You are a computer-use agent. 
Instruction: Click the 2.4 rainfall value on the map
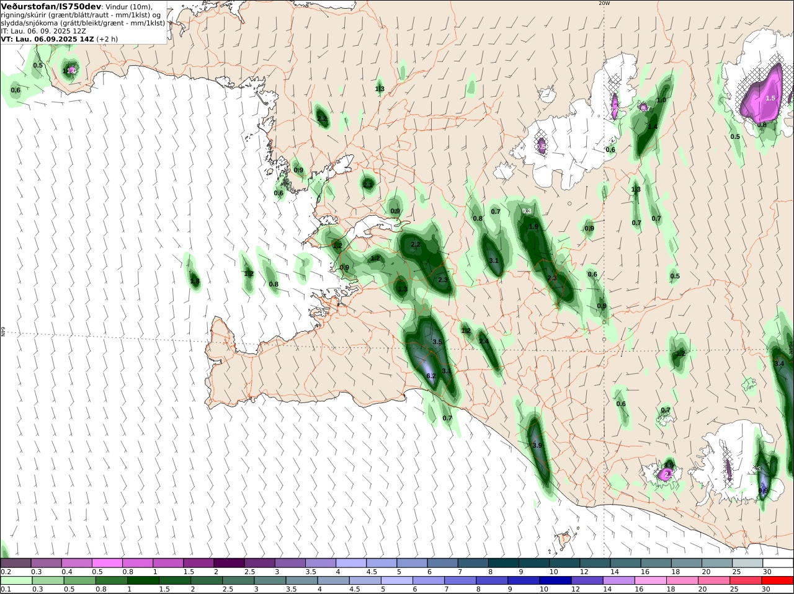[484, 342]
